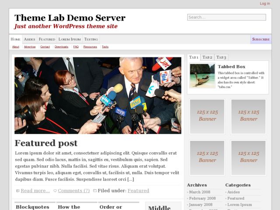The width and height of the screenshot is (280, 210).
Task: Open the Lorem Ipsum navigation item
Action: pyautogui.click(x=70, y=39)
